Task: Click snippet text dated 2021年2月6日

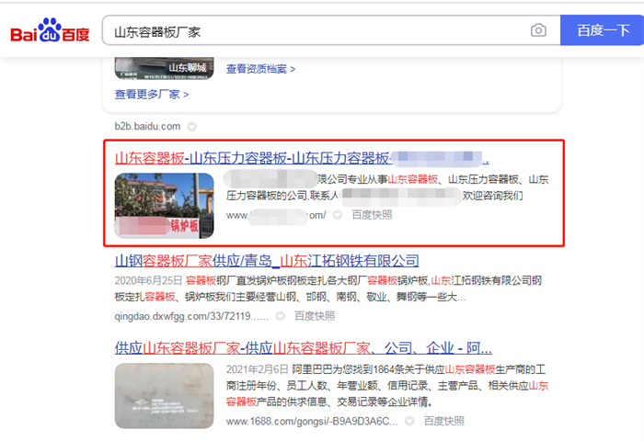Action: 387,386
